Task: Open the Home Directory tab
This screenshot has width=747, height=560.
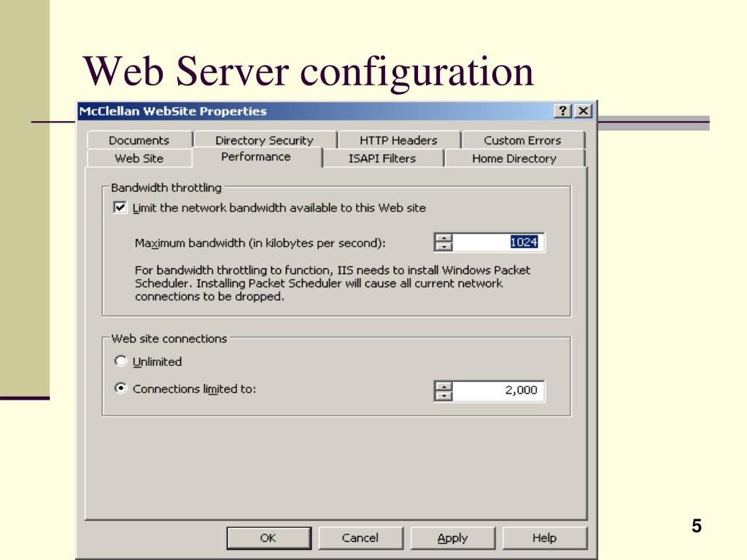Action: tap(514, 158)
